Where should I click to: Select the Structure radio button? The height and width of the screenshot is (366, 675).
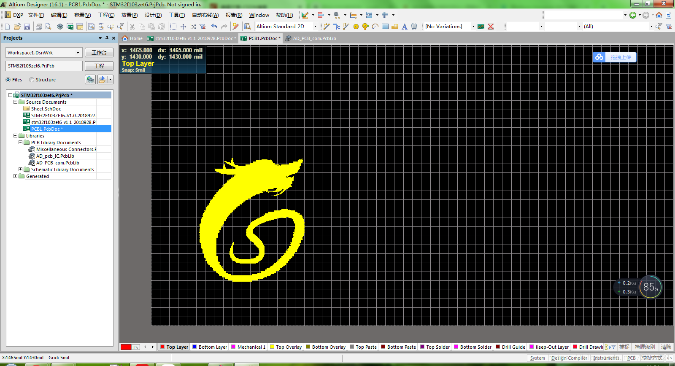pos(32,80)
